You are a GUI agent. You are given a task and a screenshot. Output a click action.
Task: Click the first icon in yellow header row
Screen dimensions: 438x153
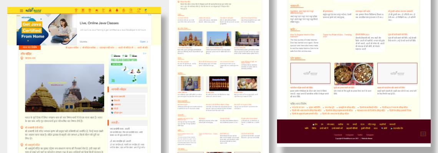(x=76, y=11)
